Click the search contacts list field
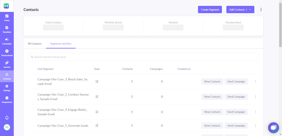 click(143, 57)
